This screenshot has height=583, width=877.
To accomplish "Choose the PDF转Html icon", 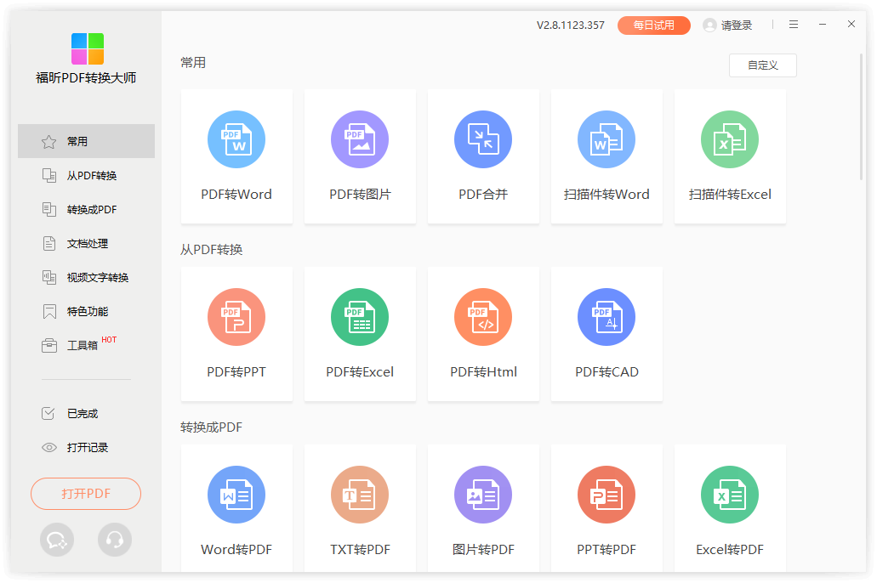I will coord(483,317).
